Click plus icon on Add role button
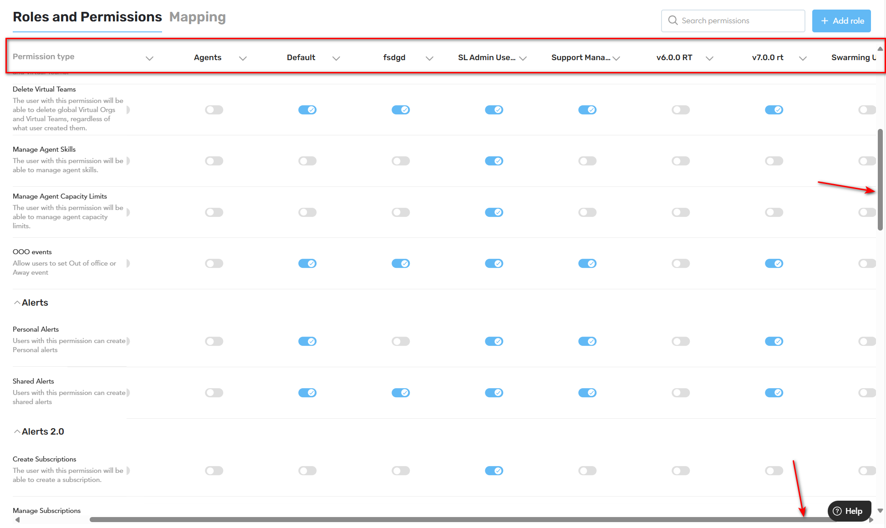The width and height of the screenshot is (886, 528). (824, 21)
